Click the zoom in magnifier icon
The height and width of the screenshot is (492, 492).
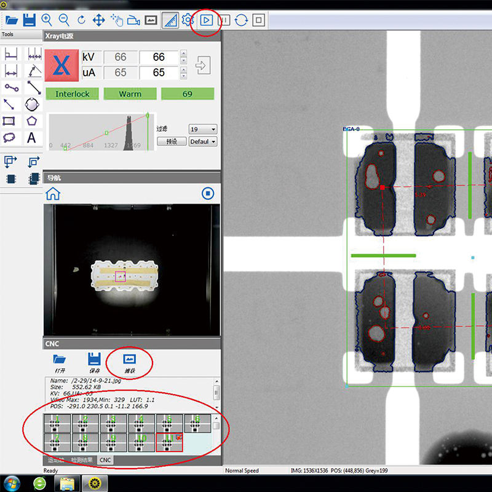click(x=47, y=20)
